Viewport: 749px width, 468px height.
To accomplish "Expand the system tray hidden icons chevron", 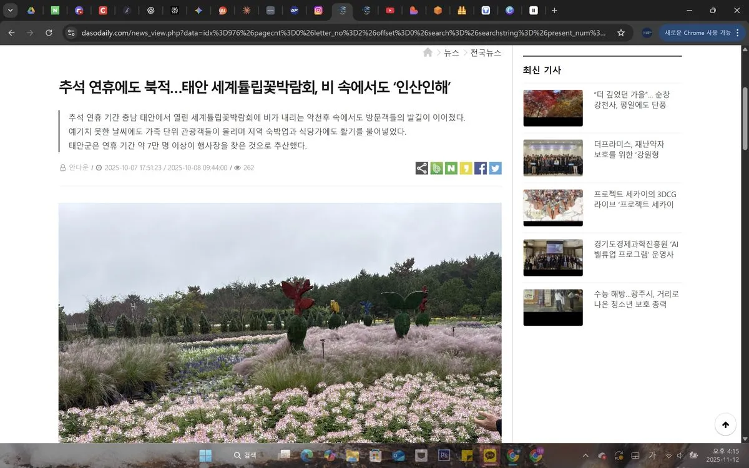I will point(585,456).
